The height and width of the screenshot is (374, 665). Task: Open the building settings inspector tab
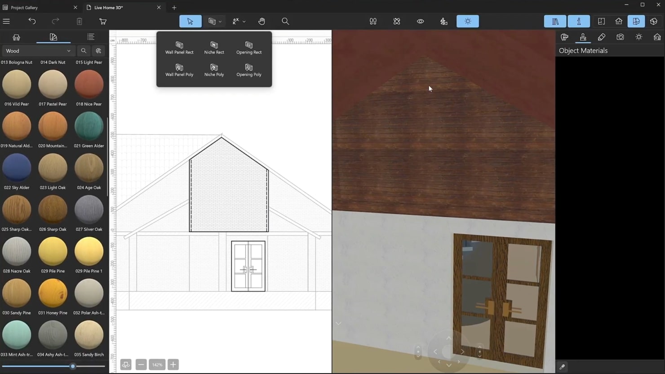coord(657,37)
